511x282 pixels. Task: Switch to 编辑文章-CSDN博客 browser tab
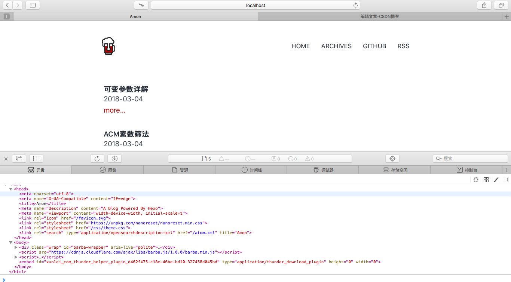tap(380, 16)
